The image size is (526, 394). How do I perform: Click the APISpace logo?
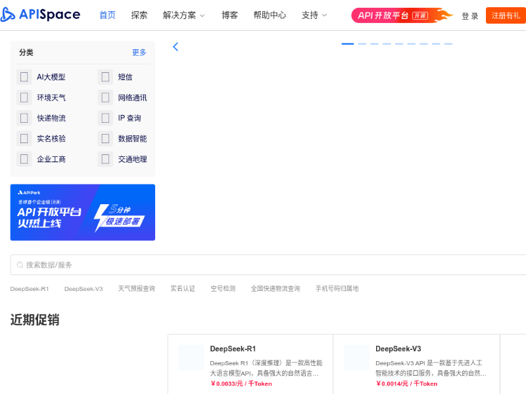coord(41,14)
